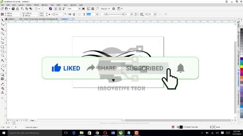
Task: Open Word from the taskbar
Action: point(113,133)
